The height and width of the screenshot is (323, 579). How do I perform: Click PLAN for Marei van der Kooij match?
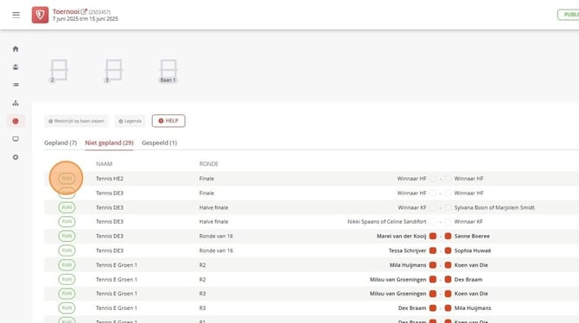pyautogui.click(x=67, y=236)
